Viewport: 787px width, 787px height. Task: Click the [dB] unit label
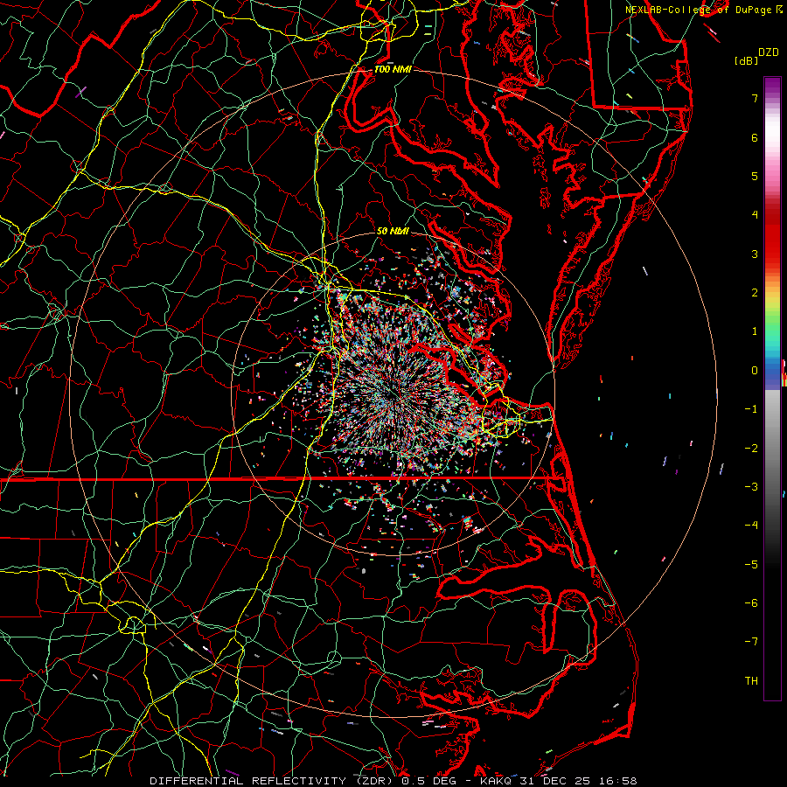tap(746, 60)
